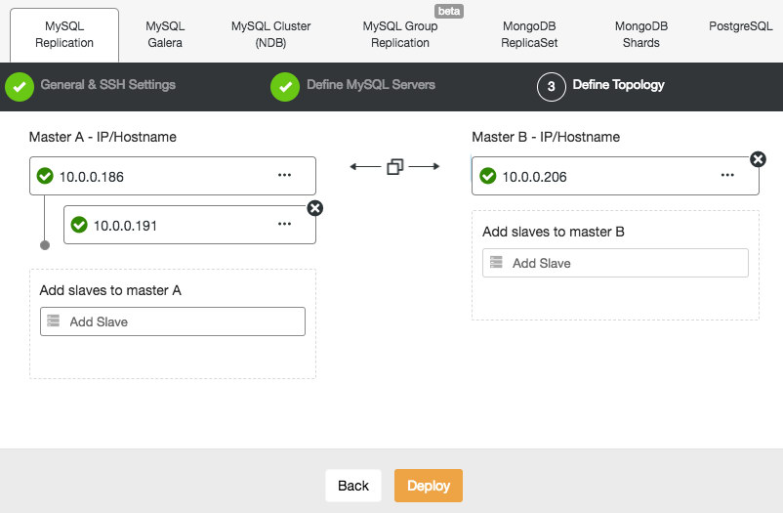Viewport: 783px width, 513px height.
Task: Select the Master B 10.0.0.206 field
Action: (x=615, y=176)
